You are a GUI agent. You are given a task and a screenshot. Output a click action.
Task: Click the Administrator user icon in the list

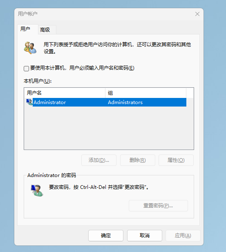click(29, 102)
